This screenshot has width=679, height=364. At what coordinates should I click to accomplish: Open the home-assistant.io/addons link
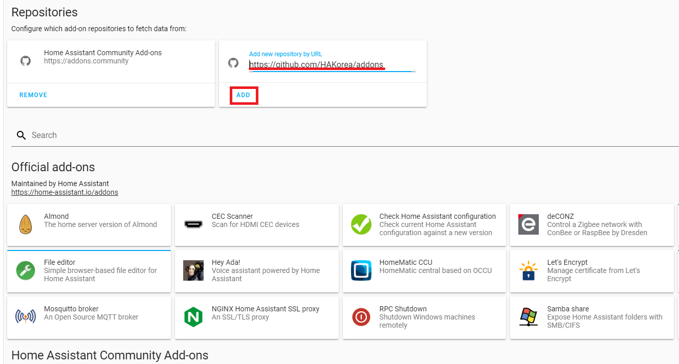64,192
